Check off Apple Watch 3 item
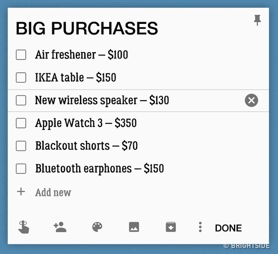Screen dimensions: 278x254 pyautogui.click(x=21, y=123)
